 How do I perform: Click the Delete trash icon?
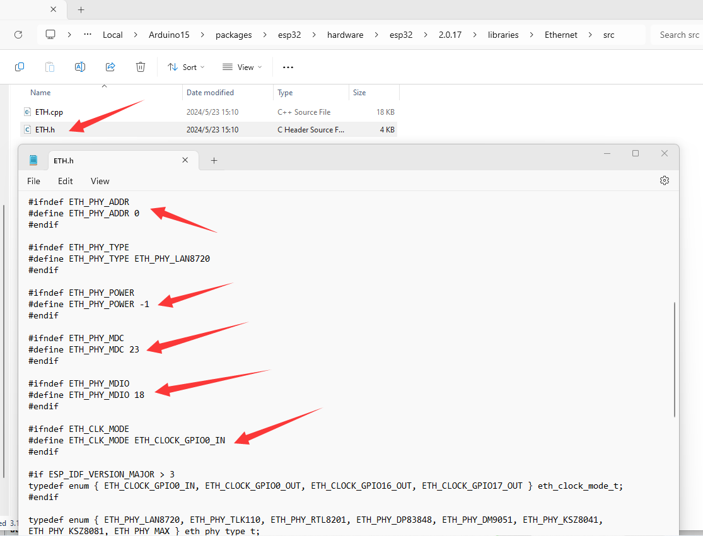pos(141,67)
